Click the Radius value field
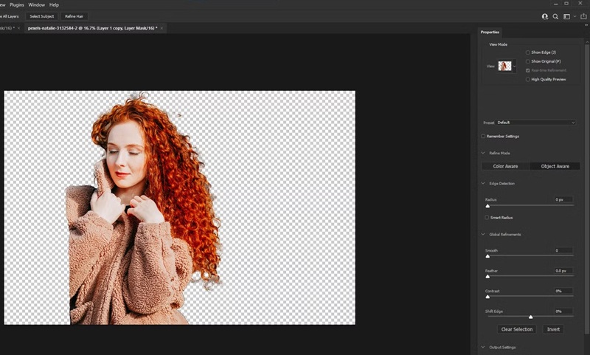The height and width of the screenshot is (355, 590). tap(563, 199)
